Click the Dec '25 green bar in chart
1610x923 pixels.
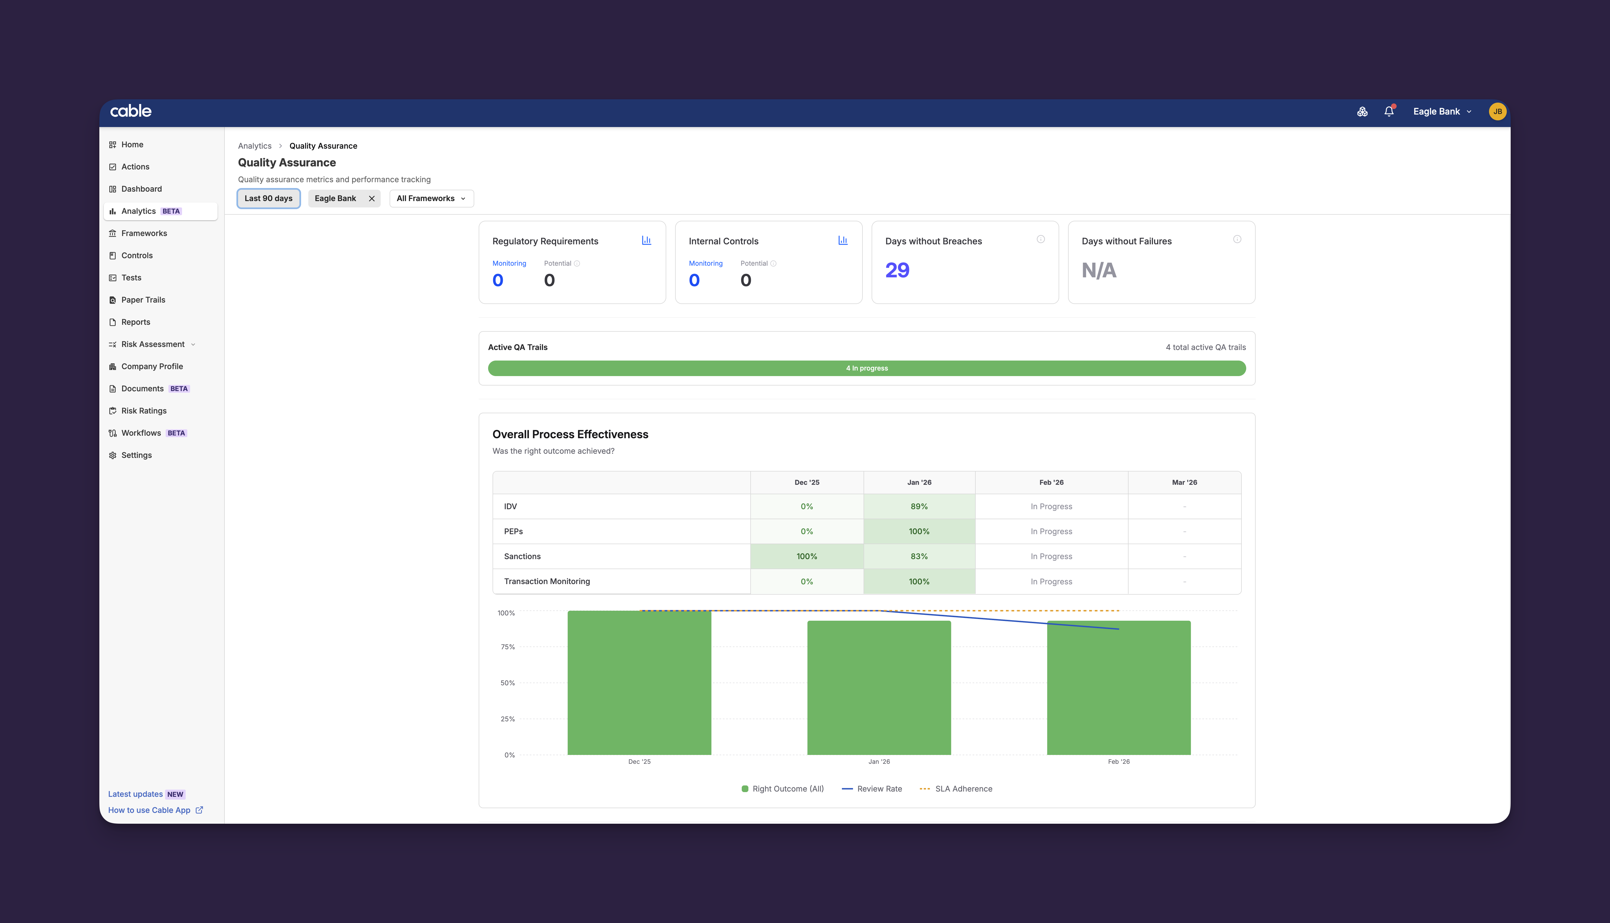[x=639, y=683]
